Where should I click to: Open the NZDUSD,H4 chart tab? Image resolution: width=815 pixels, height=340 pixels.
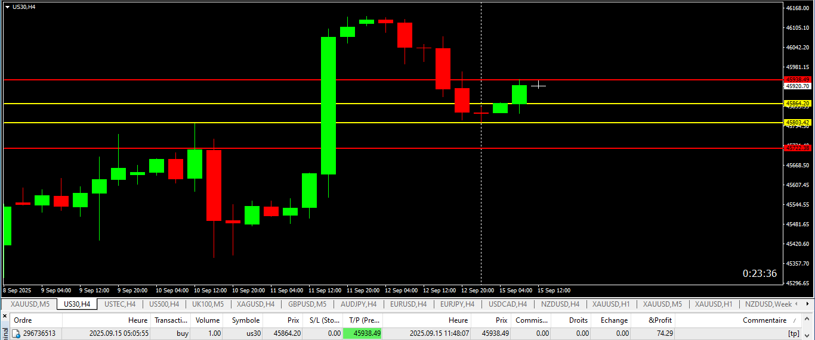(560, 304)
